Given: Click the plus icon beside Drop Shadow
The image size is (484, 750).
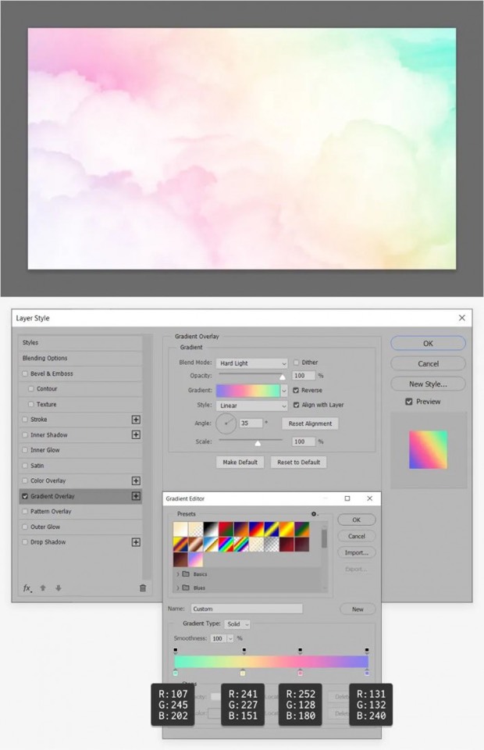Looking at the screenshot, I should tap(136, 542).
